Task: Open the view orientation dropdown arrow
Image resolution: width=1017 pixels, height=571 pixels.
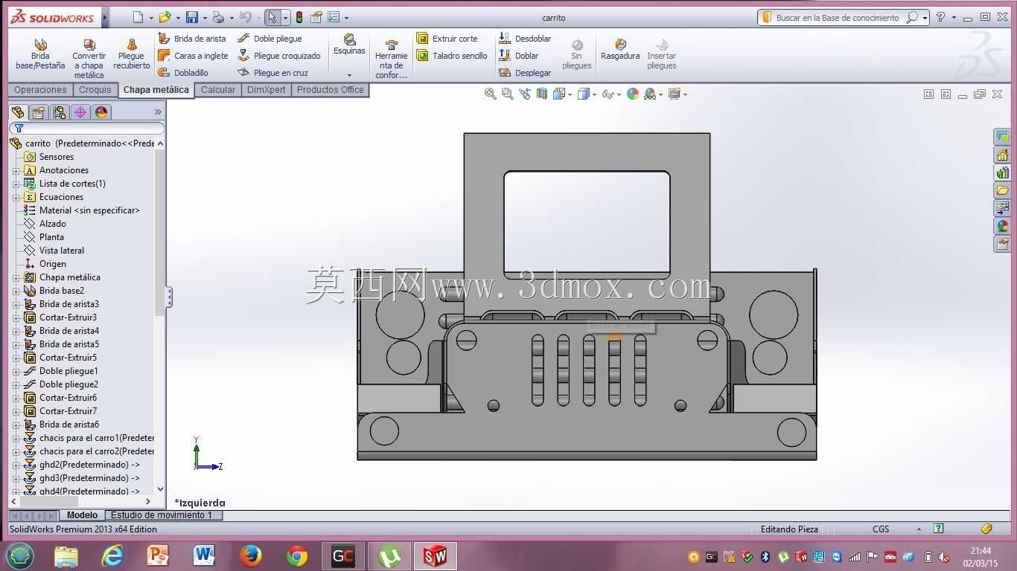Action: point(570,94)
